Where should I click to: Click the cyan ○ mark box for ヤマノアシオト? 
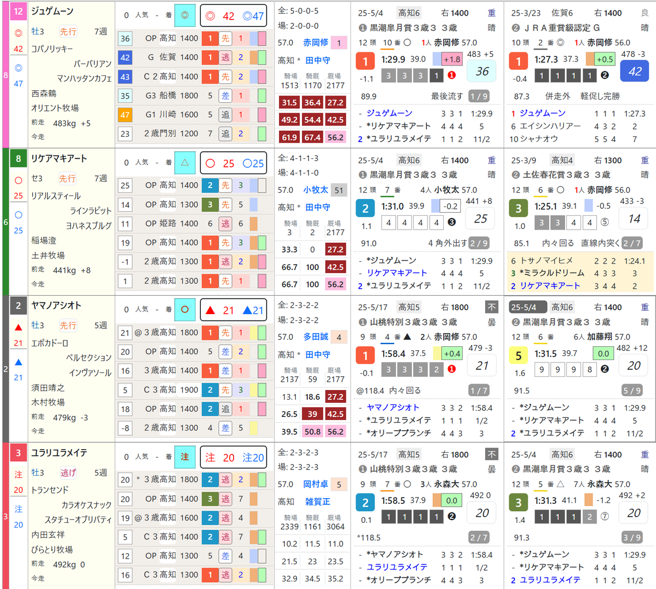pos(185,309)
